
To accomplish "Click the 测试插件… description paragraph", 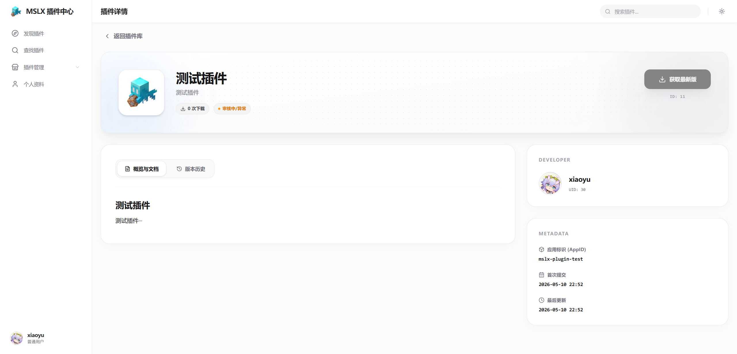I will coord(129,221).
